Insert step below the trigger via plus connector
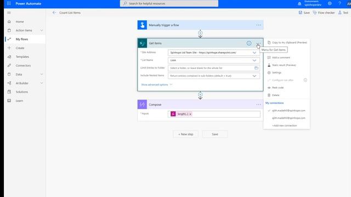Image resolution: width=351 pixels, height=197 pixels. (200, 33)
